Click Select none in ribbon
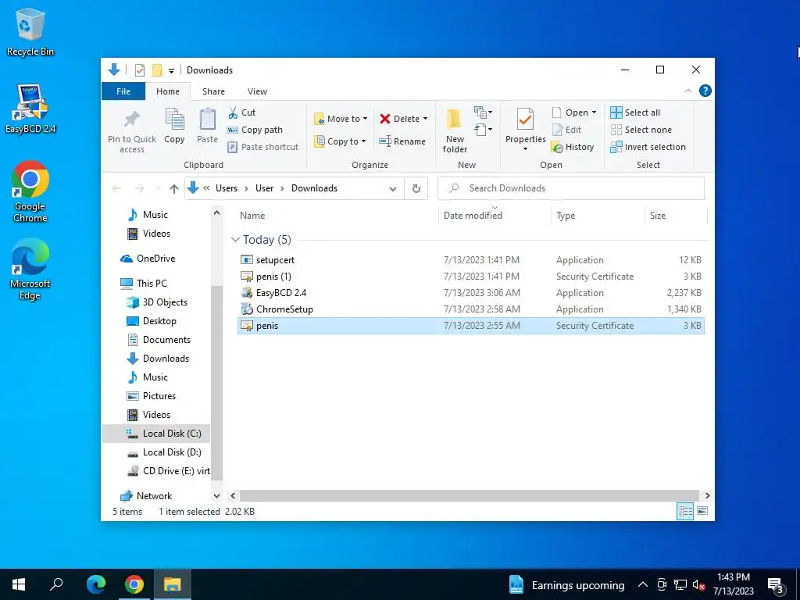The width and height of the screenshot is (800, 600). click(641, 130)
